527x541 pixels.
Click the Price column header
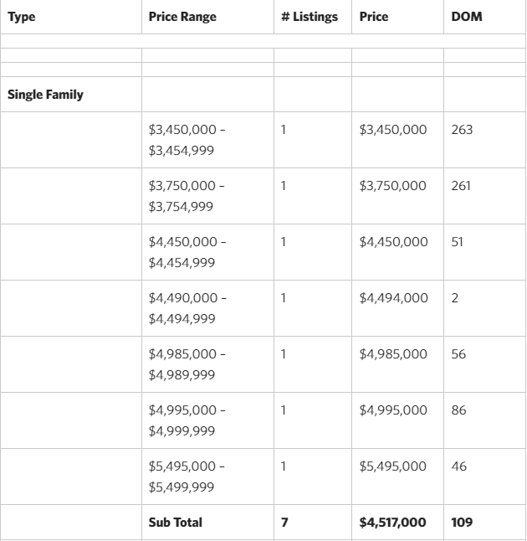pyautogui.click(x=374, y=17)
